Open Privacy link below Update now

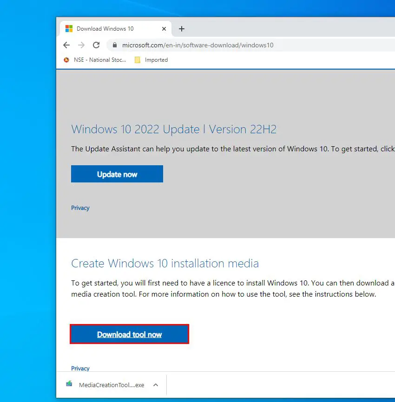click(80, 208)
